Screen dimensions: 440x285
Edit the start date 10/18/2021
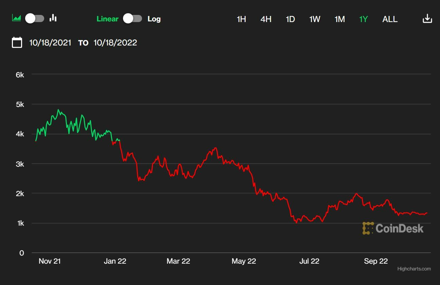pyautogui.click(x=50, y=43)
